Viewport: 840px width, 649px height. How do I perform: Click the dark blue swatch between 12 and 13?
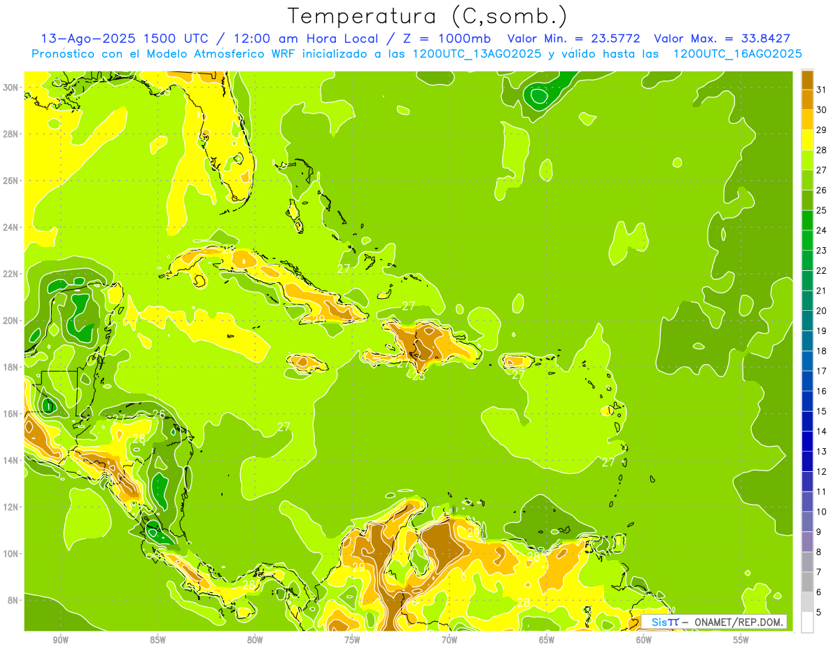(807, 461)
